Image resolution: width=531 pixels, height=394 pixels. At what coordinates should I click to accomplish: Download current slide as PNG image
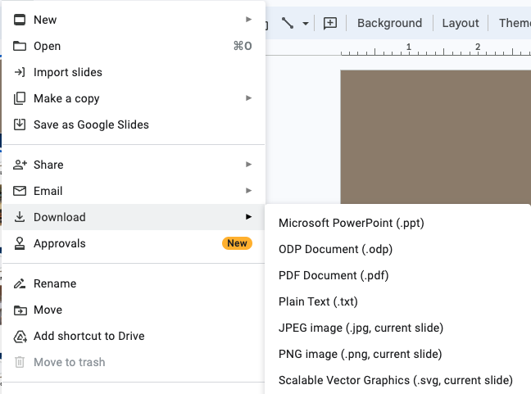[x=397, y=354]
